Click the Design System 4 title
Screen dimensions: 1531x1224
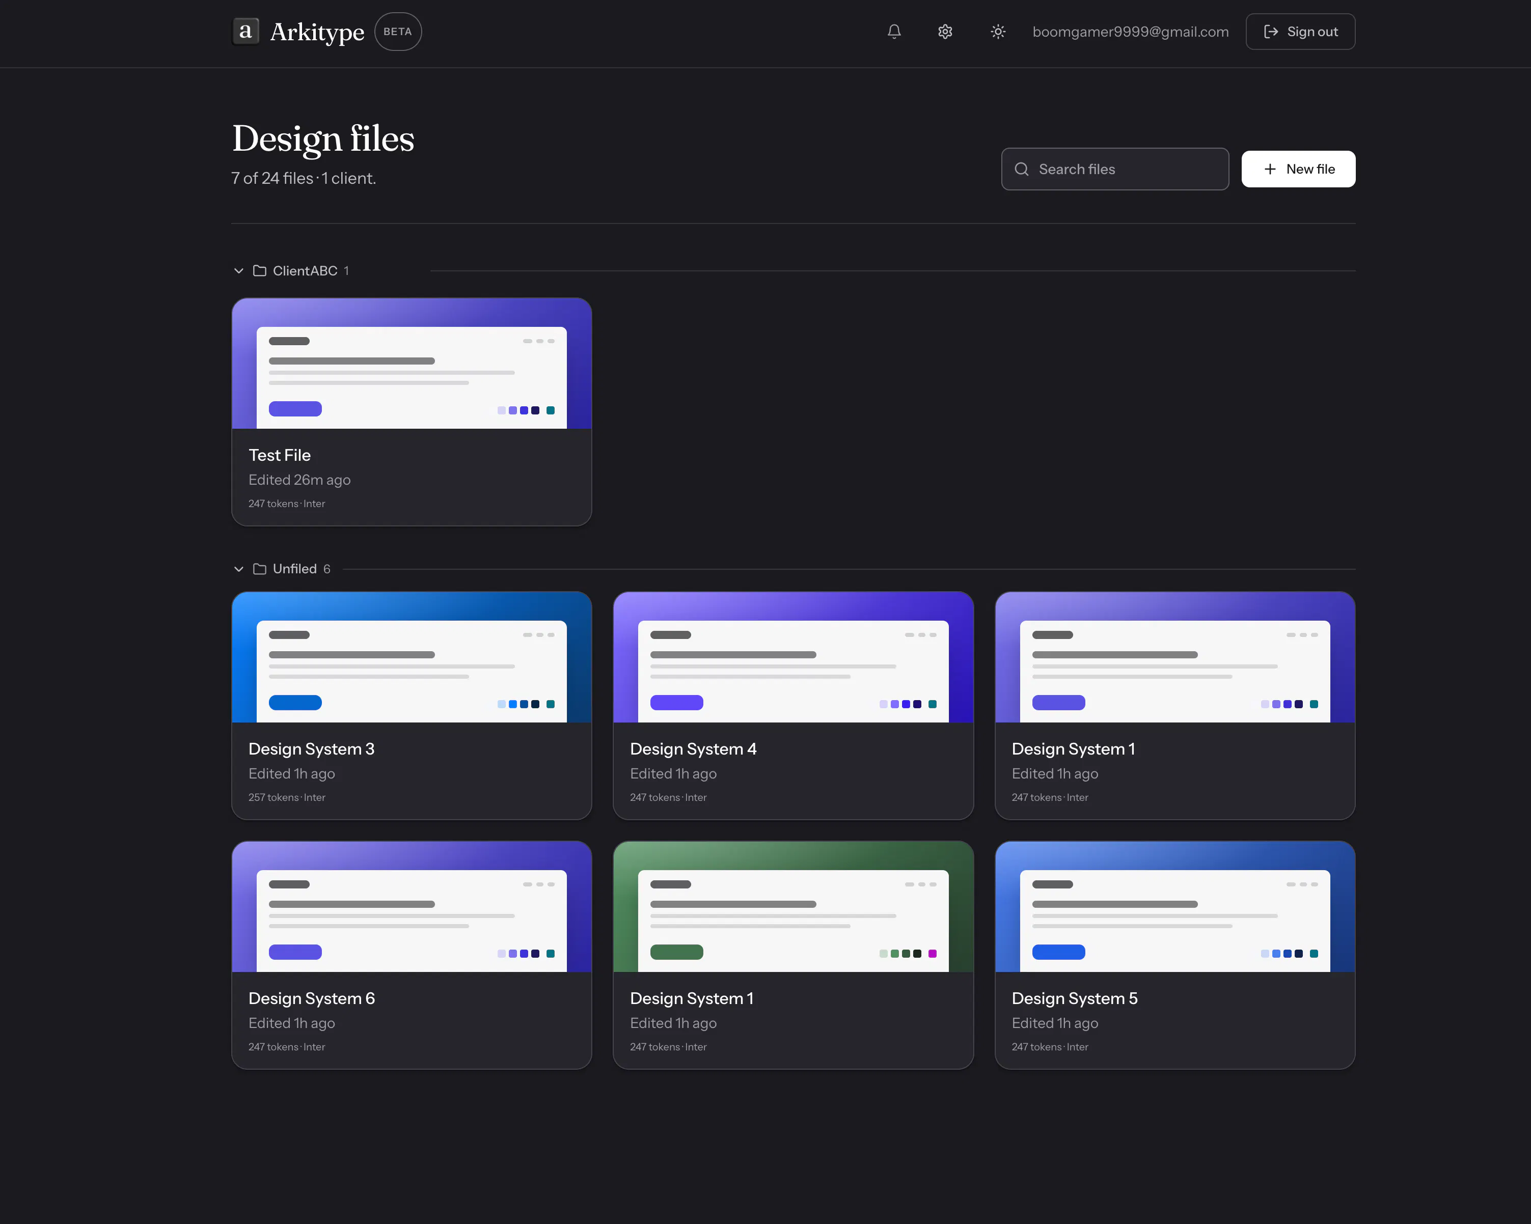click(x=693, y=749)
